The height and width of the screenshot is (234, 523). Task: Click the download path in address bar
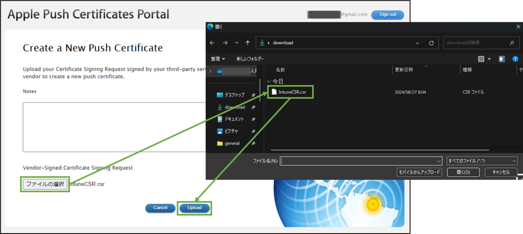283,43
